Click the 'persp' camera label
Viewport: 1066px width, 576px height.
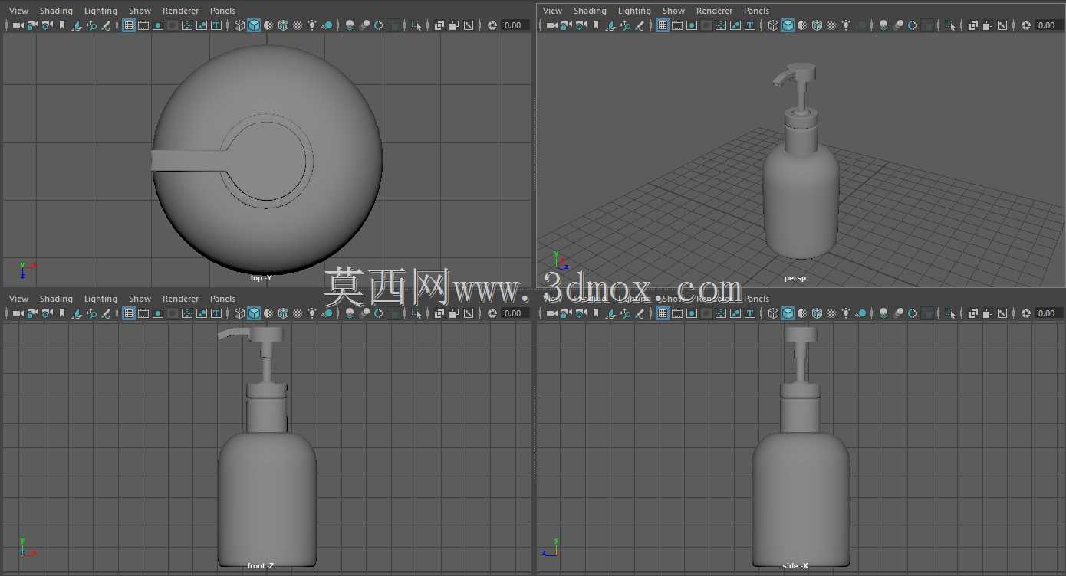[x=795, y=278]
